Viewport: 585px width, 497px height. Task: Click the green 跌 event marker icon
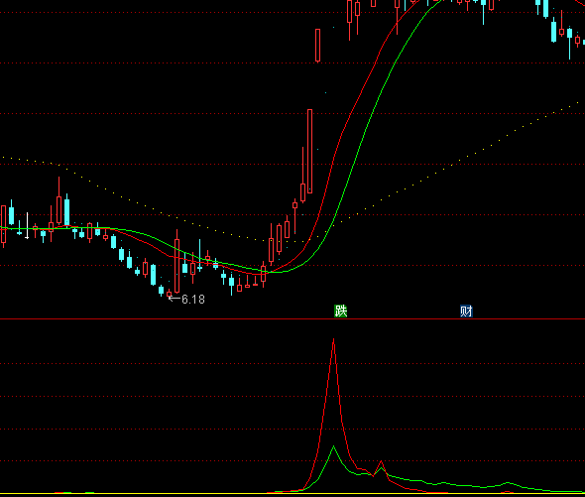pyautogui.click(x=341, y=311)
